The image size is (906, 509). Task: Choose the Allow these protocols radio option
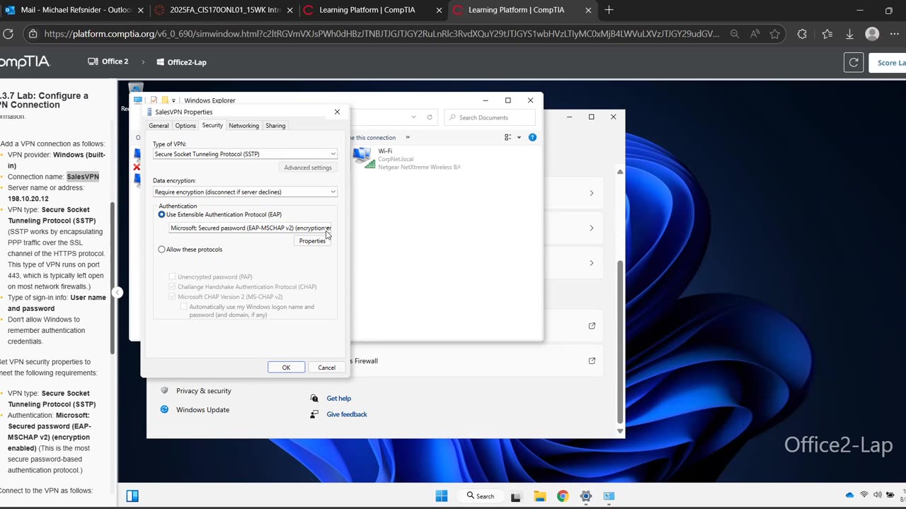(x=162, y=250)
